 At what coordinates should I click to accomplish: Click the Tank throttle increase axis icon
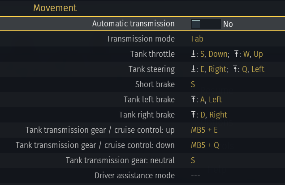(x=237, y=54)
